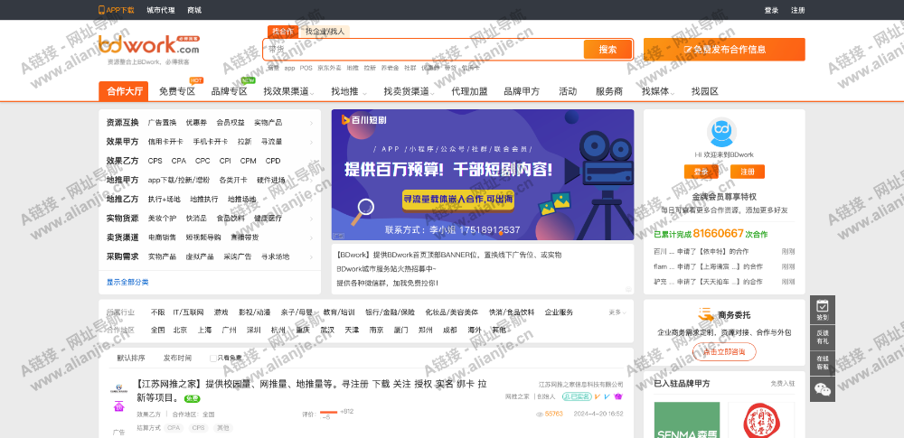This screenshot has height=438, width=904.
Task: Click the WeChat icon in sidebar
Action: pos(822,390)
